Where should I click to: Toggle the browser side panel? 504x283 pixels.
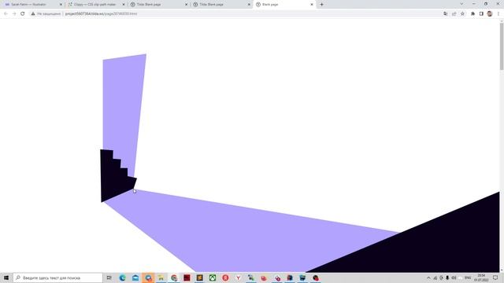[481, 14]
